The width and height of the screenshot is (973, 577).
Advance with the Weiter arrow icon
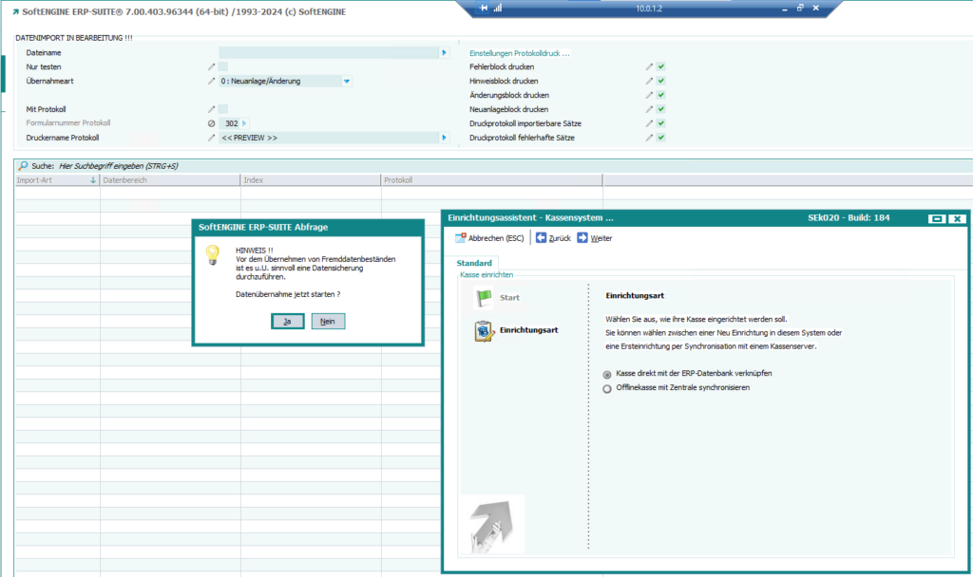point(582,238)
